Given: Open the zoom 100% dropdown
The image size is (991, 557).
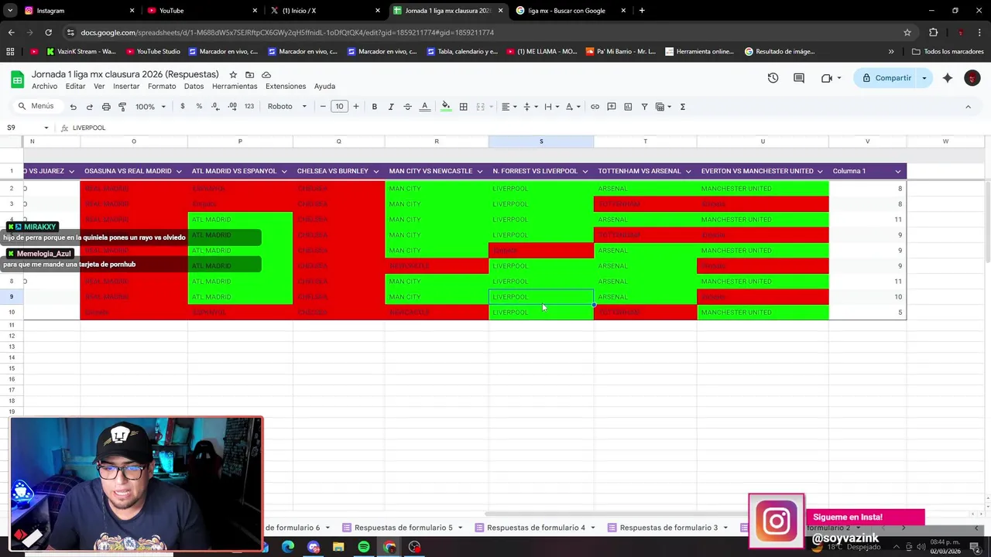Looking at the screenshot, I should point(150,107).
